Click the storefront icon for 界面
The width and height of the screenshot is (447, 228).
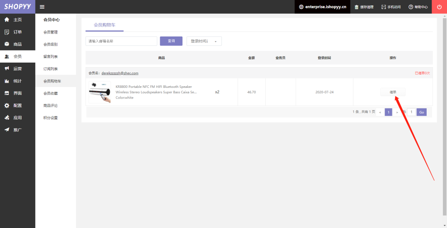click(7, 93)
